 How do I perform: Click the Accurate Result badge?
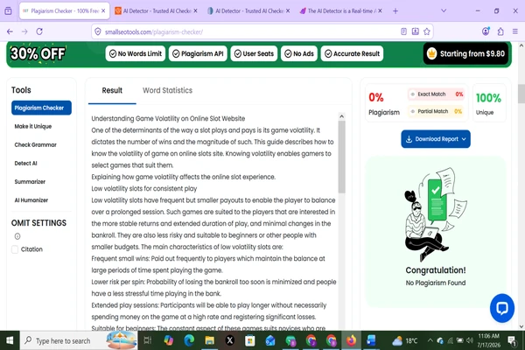(x=352, y=53)
